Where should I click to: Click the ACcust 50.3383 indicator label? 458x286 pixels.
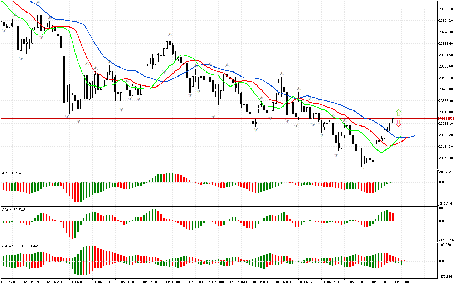14,209
